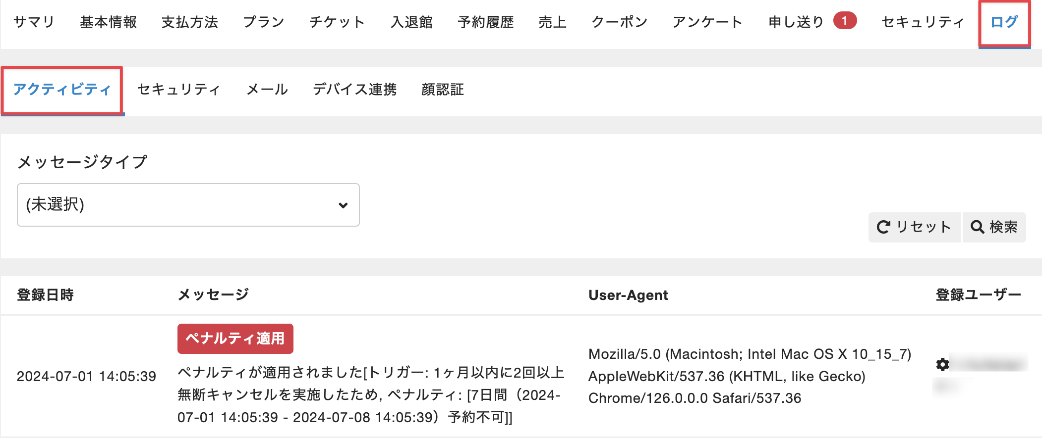1042x438 pixels.
Task: Switch to the 基本情報 tab
Action: pos(108,22)
